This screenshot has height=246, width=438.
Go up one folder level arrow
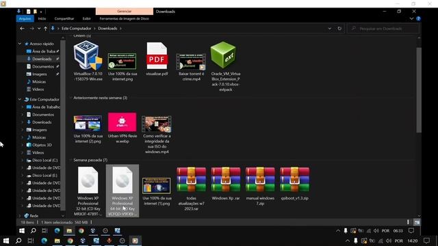coord(45,29)
